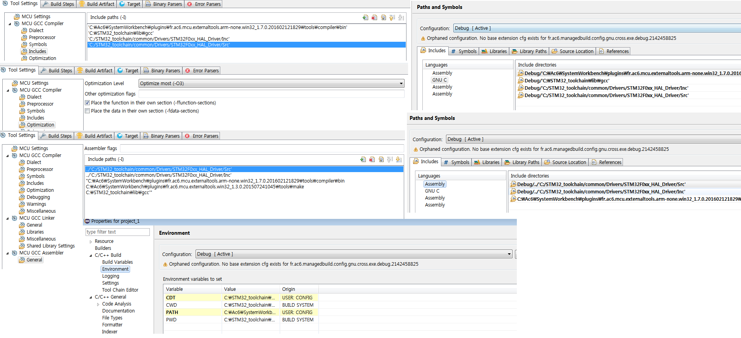
Task: Toggle 'Place the function in their own section'
Action: coord(87,103)
